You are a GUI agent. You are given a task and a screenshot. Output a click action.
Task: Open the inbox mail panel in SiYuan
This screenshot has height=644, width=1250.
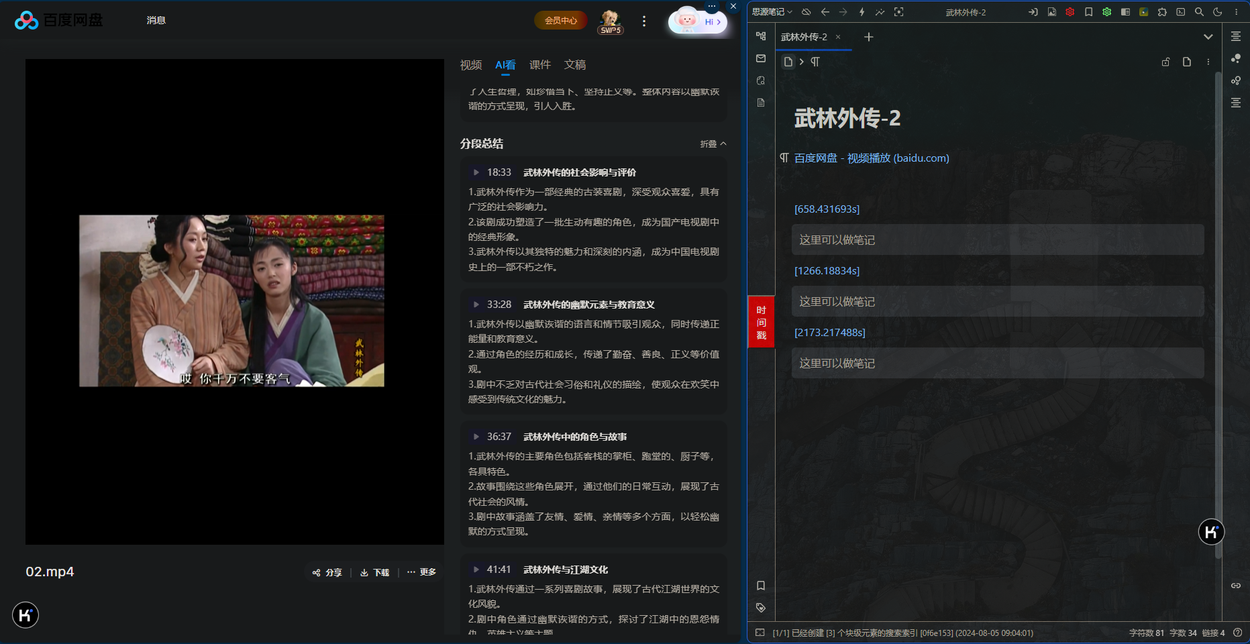(761, 58)
